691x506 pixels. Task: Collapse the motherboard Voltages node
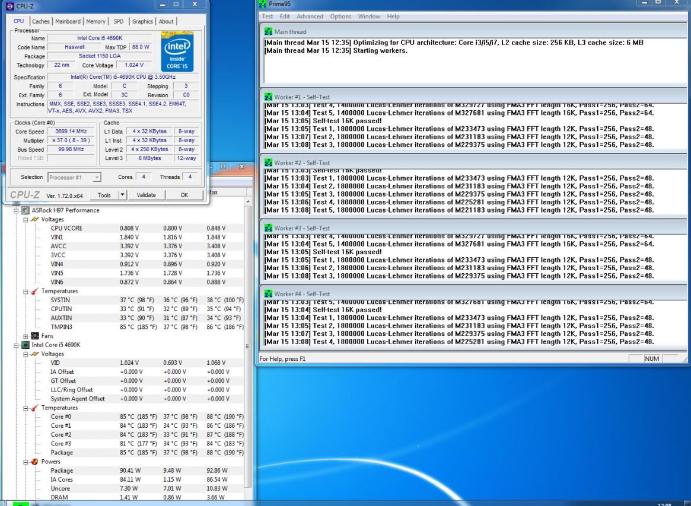coord(26,219)
